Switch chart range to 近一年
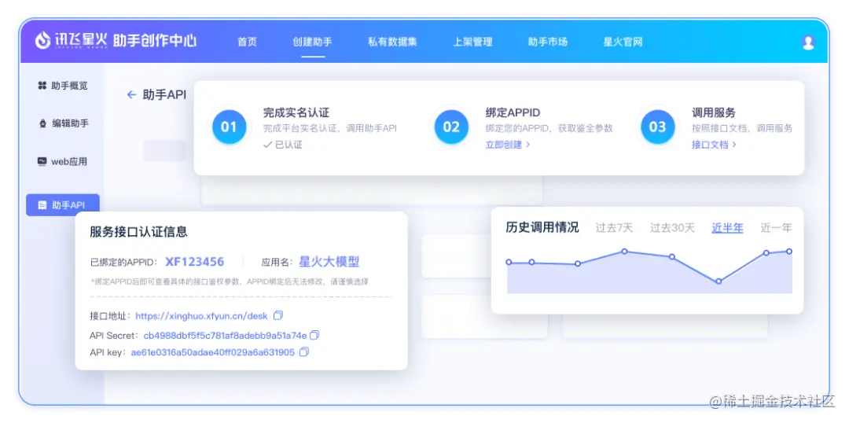 (x=776, y=228)
